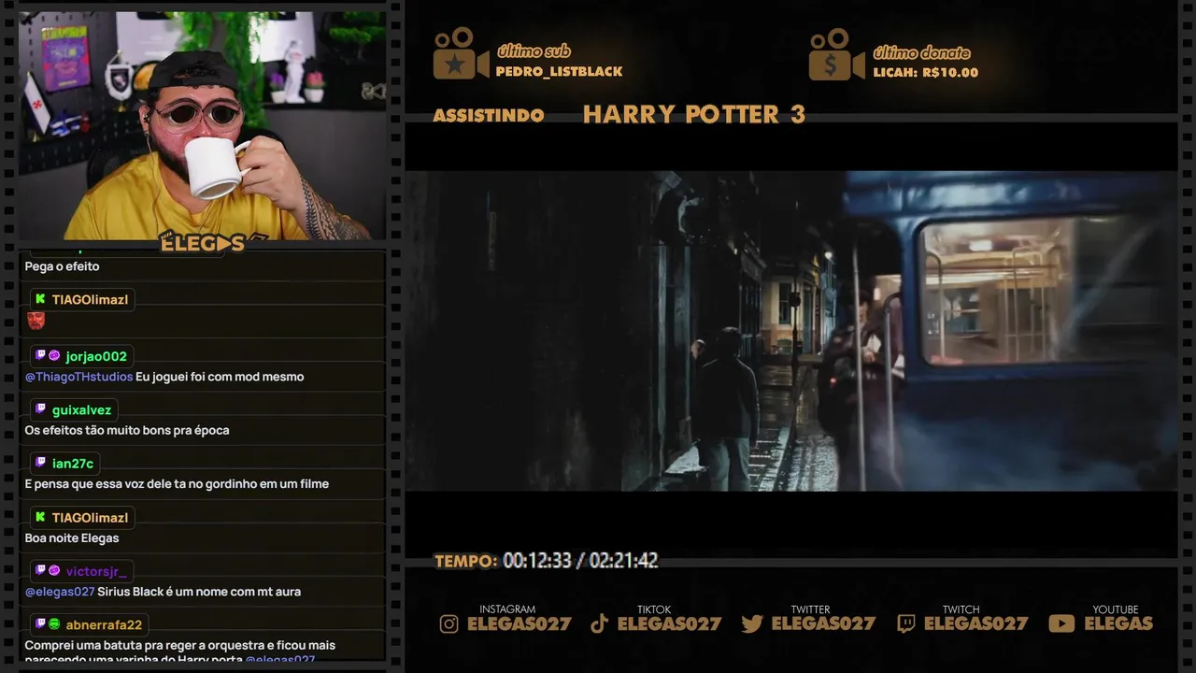The width and height of the screenshot is (1196, 673).
Task: Click the 00:12:33 / 02:21:42 timer
Action: tap(580, 561)
